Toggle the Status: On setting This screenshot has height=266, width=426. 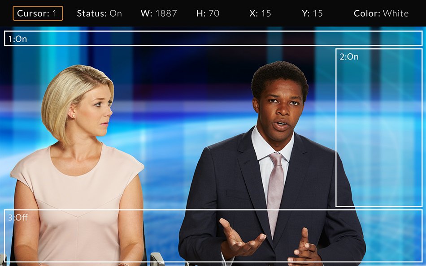click(x=99, y=13)
